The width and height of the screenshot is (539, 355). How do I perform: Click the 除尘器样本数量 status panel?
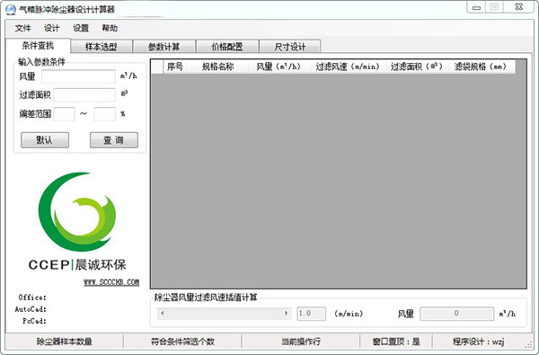point(65,342)
